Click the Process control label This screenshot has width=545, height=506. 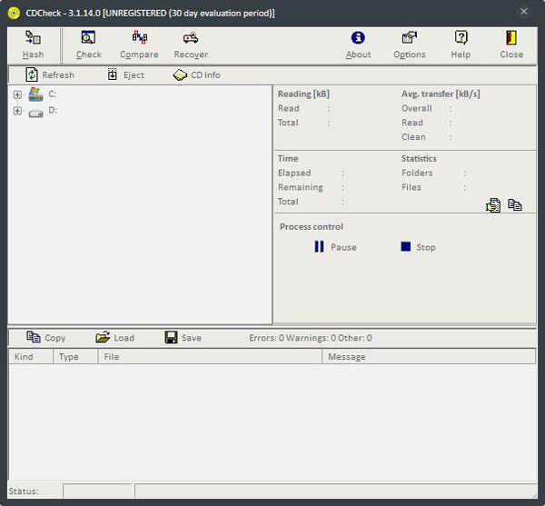[x=312, y=226]
